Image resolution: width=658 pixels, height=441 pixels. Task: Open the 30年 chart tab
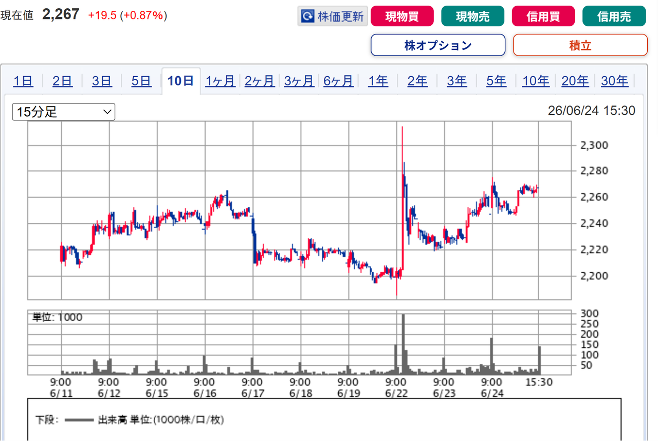614,81
